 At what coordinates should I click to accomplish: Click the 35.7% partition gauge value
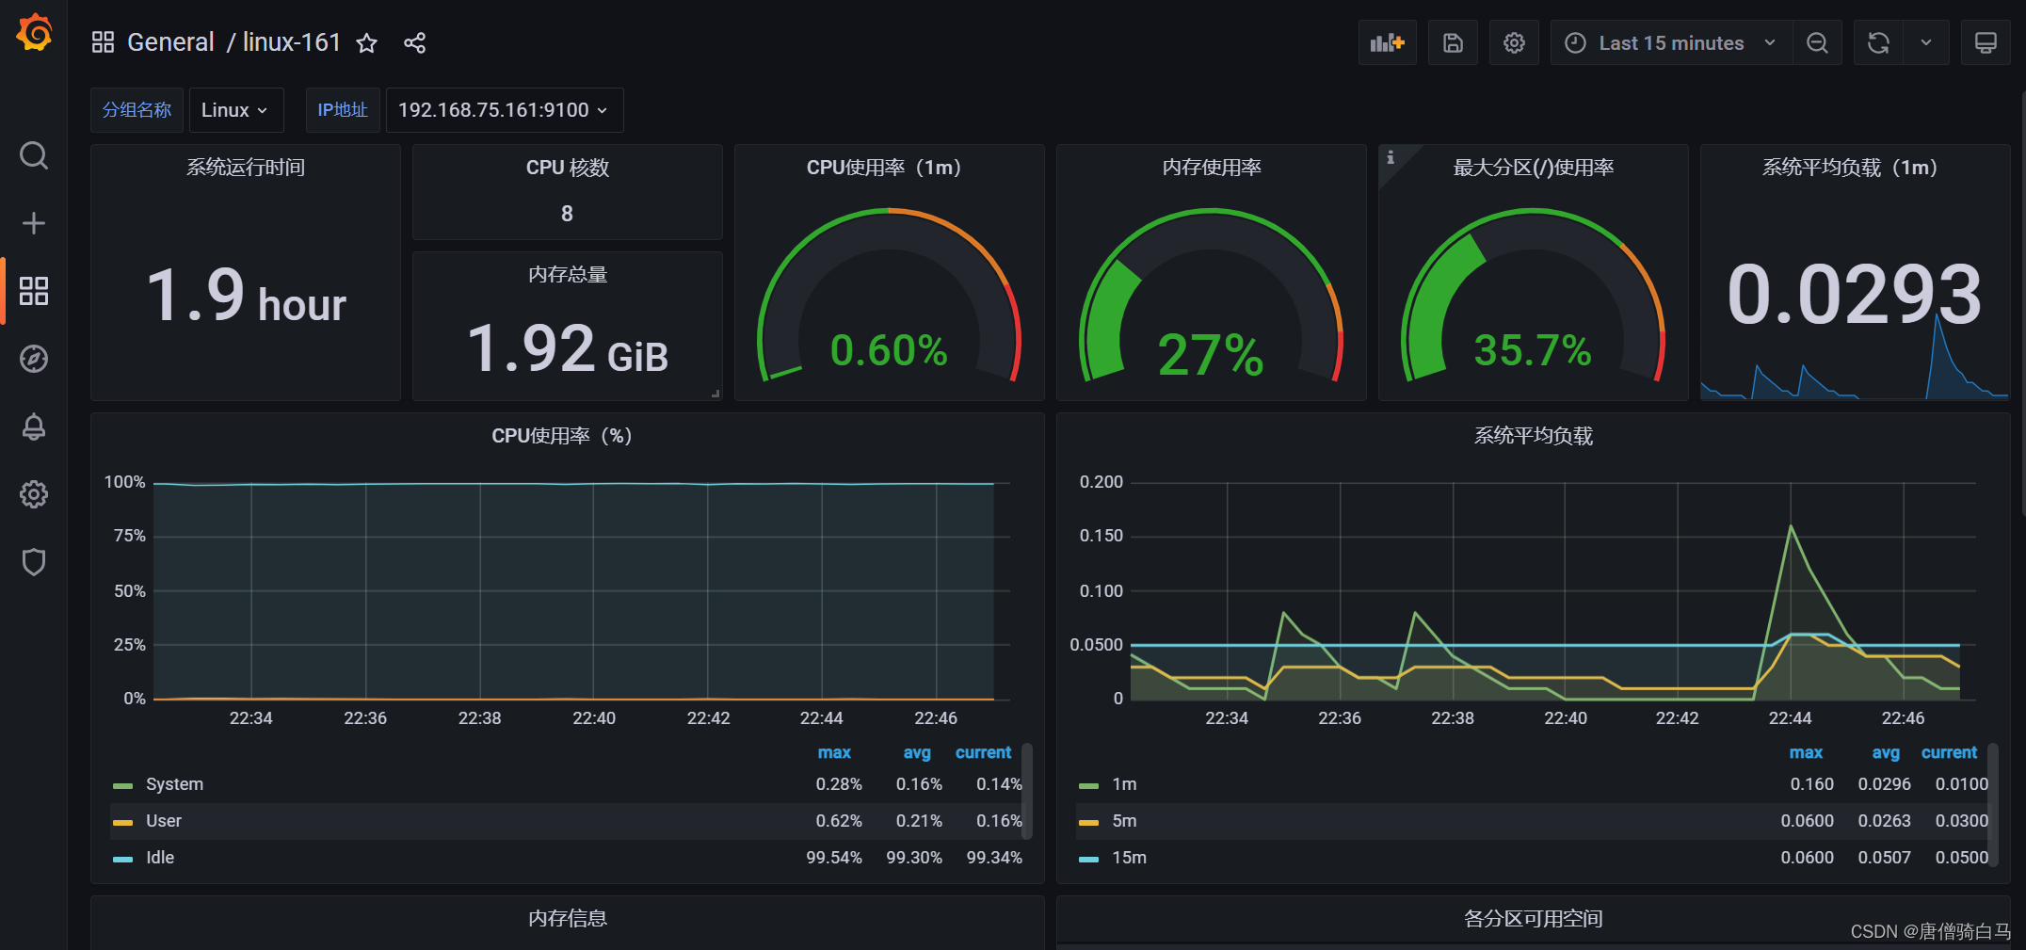click(x=1533, y=350)
